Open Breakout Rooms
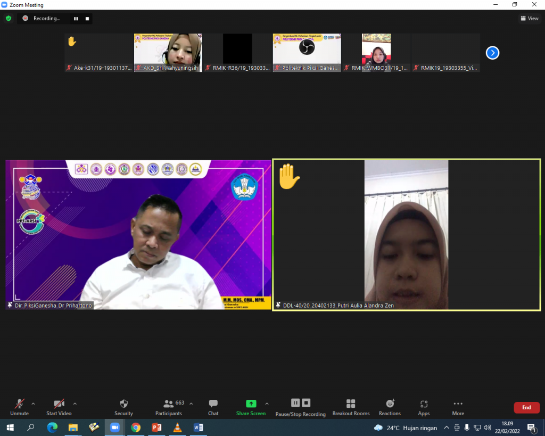The height and width of the screenshot is (436, 545). click(351, 407)
